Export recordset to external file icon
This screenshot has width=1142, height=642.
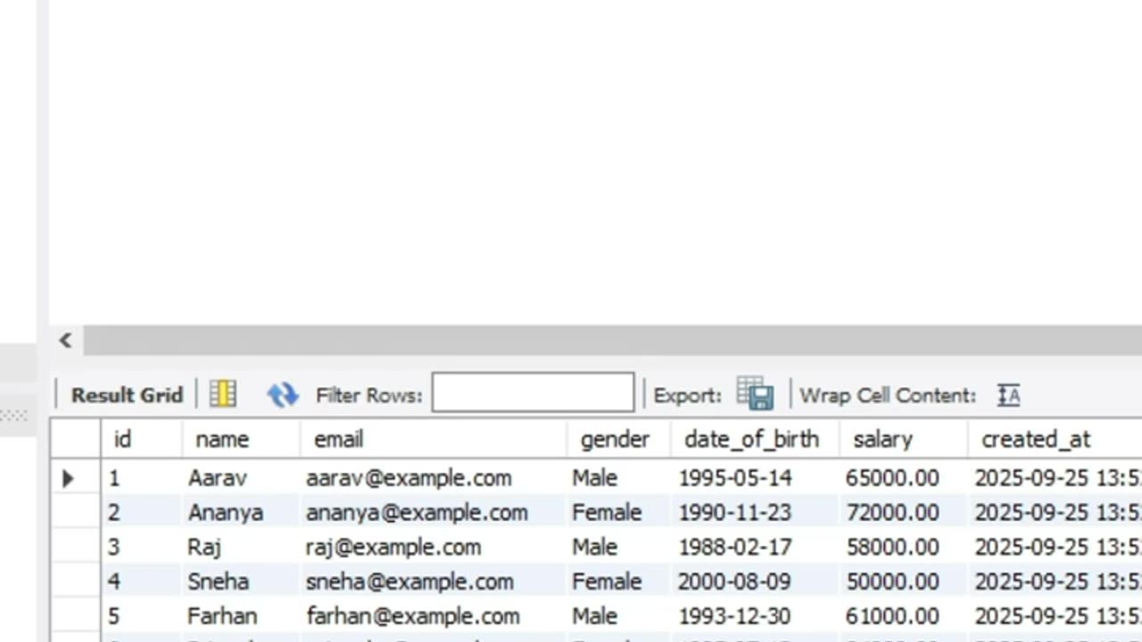(x=755, y=393)
